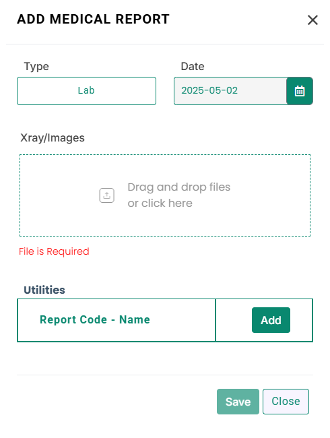Click the Close button beside Save

(x=286, y=402)
